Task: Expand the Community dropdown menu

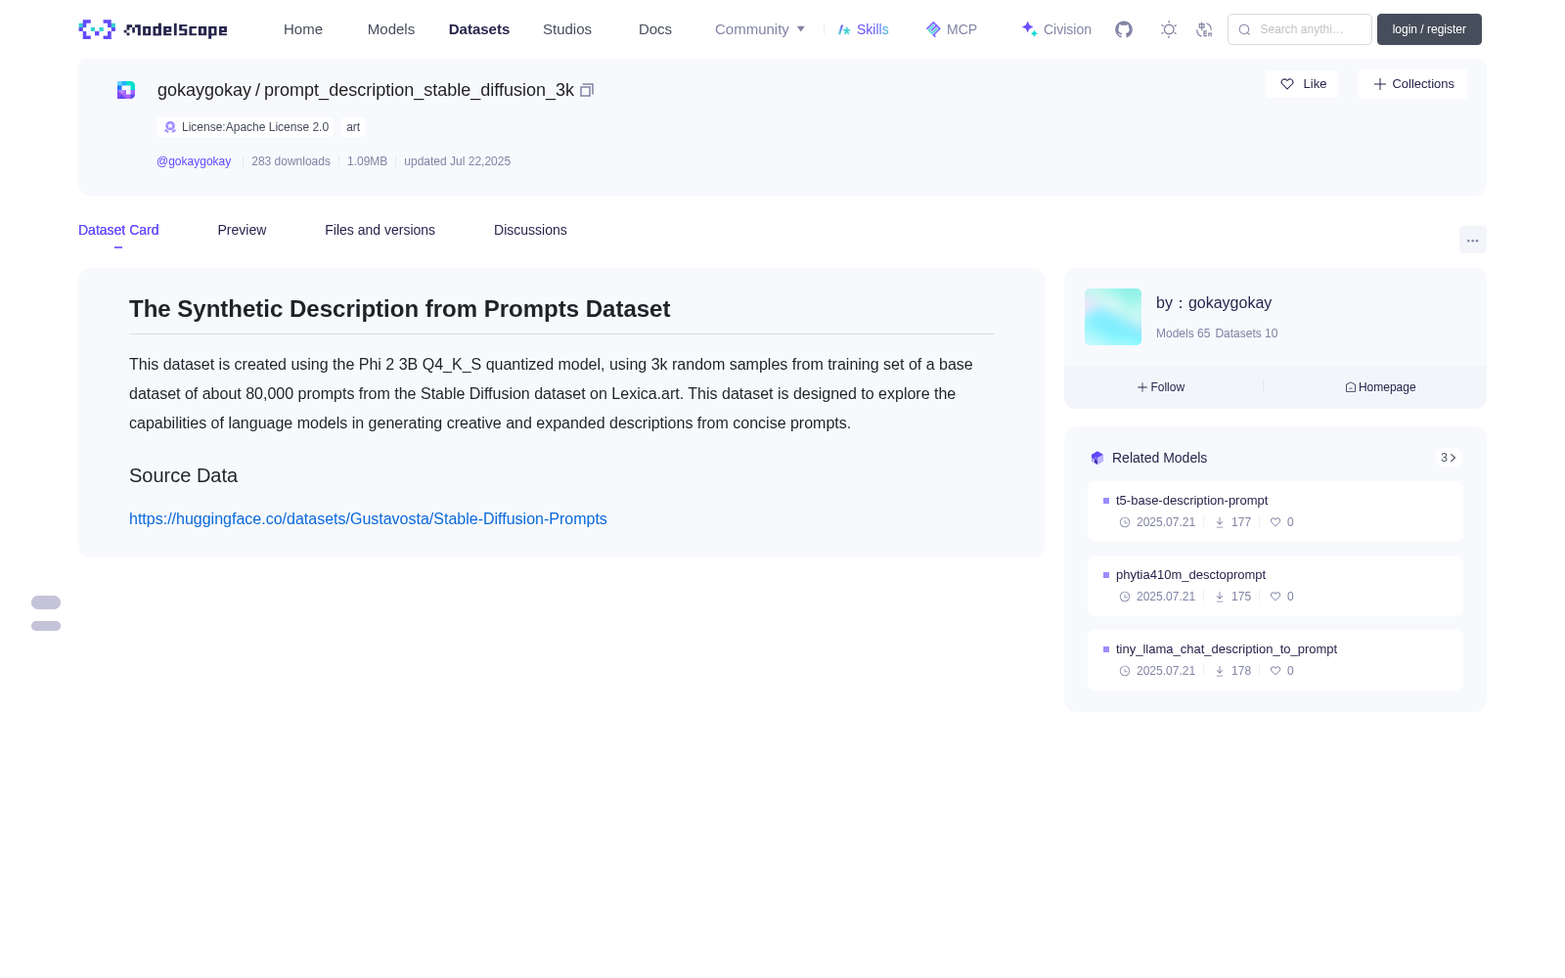Action: [x=760, y=29]
